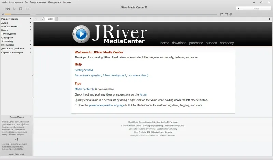Viewport: 273px width, 160px height.
Task: Select Диски и Устройства in sidebar
Action: (x=12, y=48)
